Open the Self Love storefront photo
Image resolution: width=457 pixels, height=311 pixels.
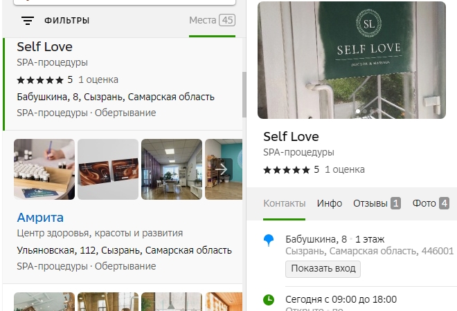[352, 60]
